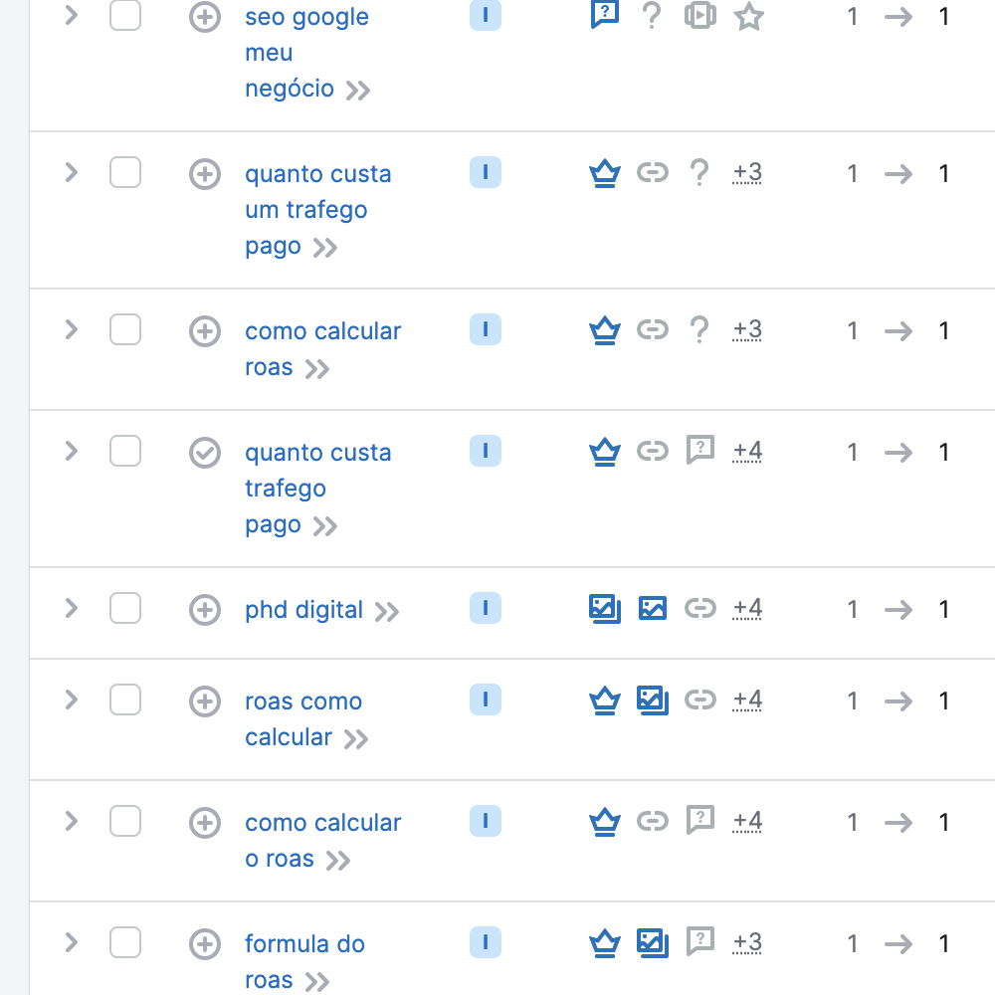Expand the 'quanto custa um trafego pago' row
The height and width of the screenshot is (995, 995).
pyautogui.click(x=72, y=172)
